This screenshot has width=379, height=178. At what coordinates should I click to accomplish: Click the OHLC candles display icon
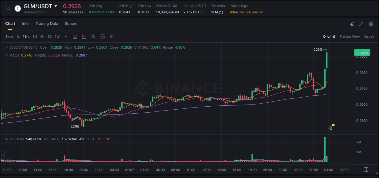[x=93, y=36]
